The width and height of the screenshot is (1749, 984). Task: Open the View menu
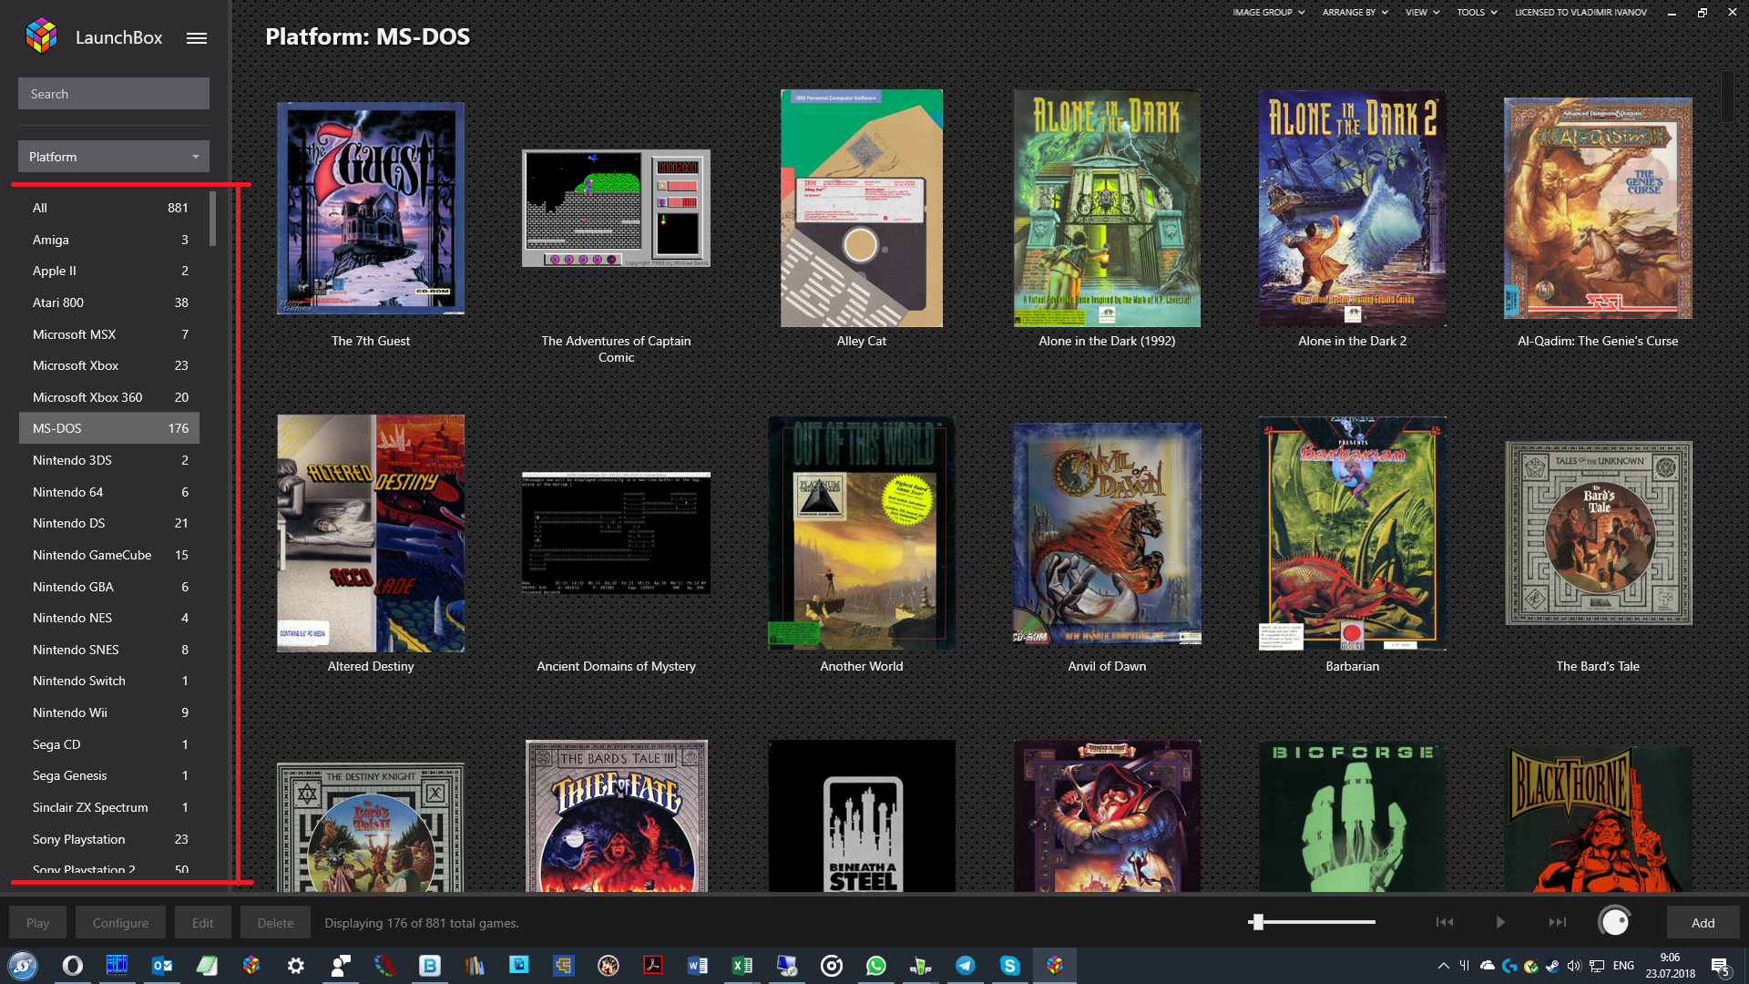(x=1422, y=13)
